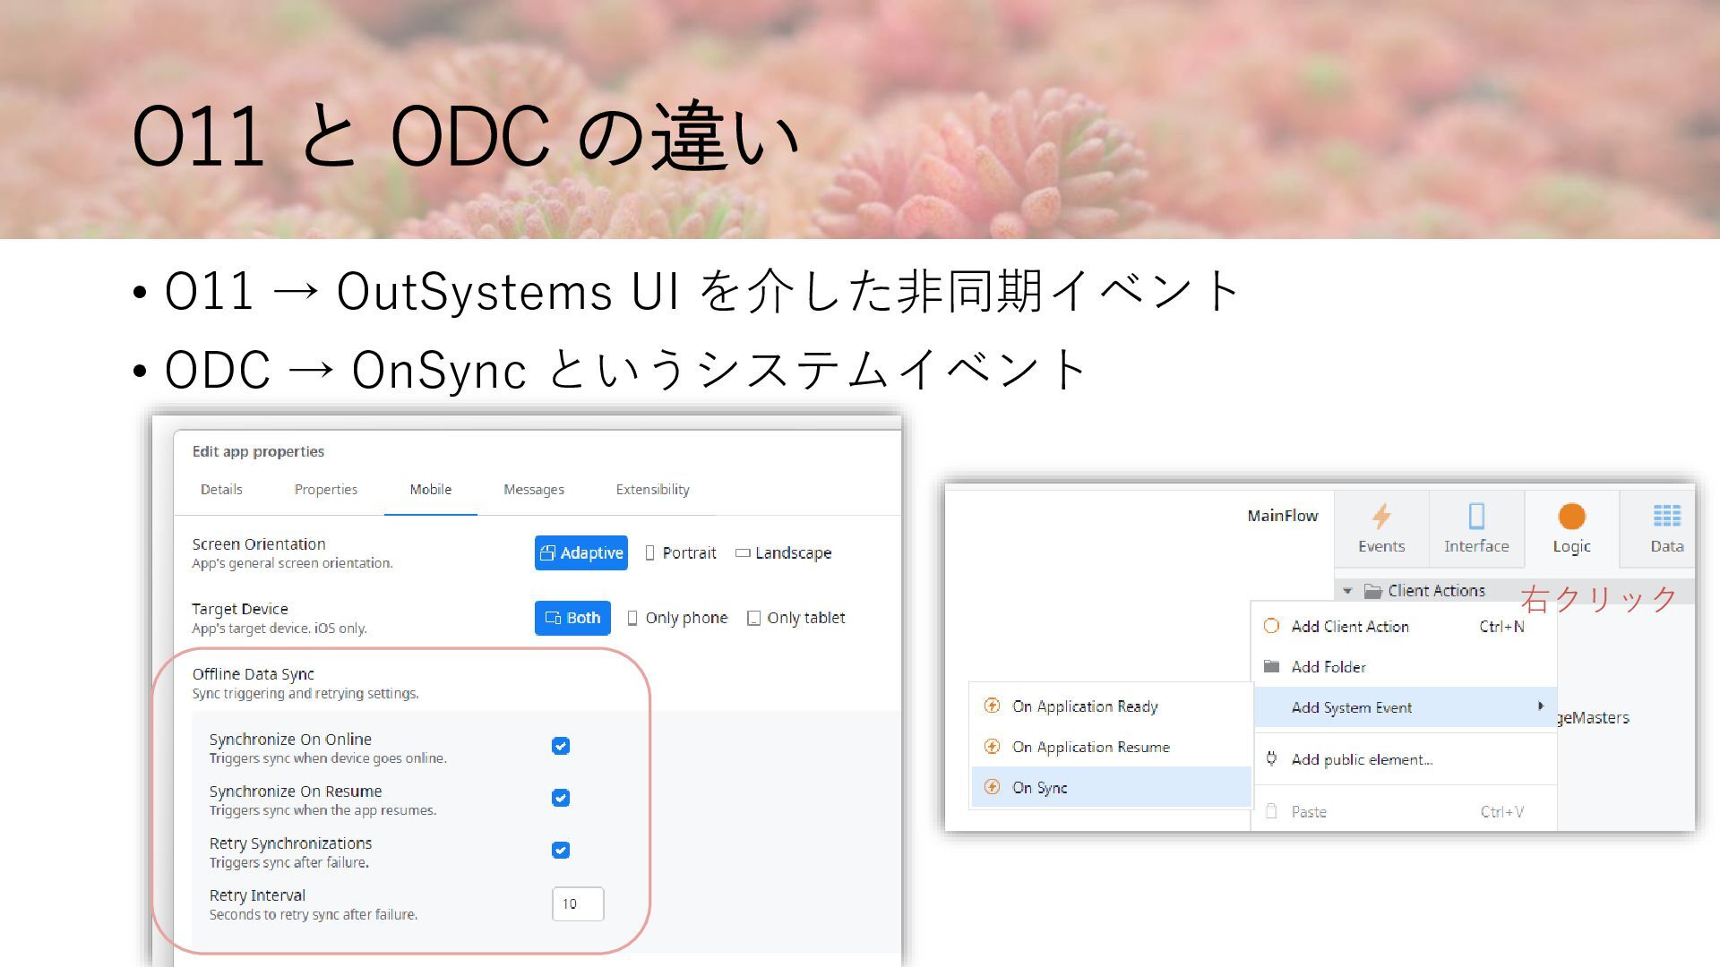This screenshot has height=967, width=1720.
Task: Click the Add public element plug icon
Action: pos(1271,759)
